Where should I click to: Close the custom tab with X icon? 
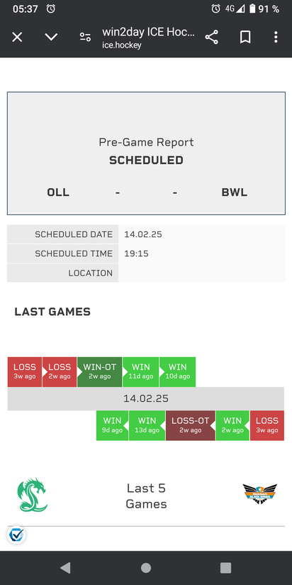point(17,37)
